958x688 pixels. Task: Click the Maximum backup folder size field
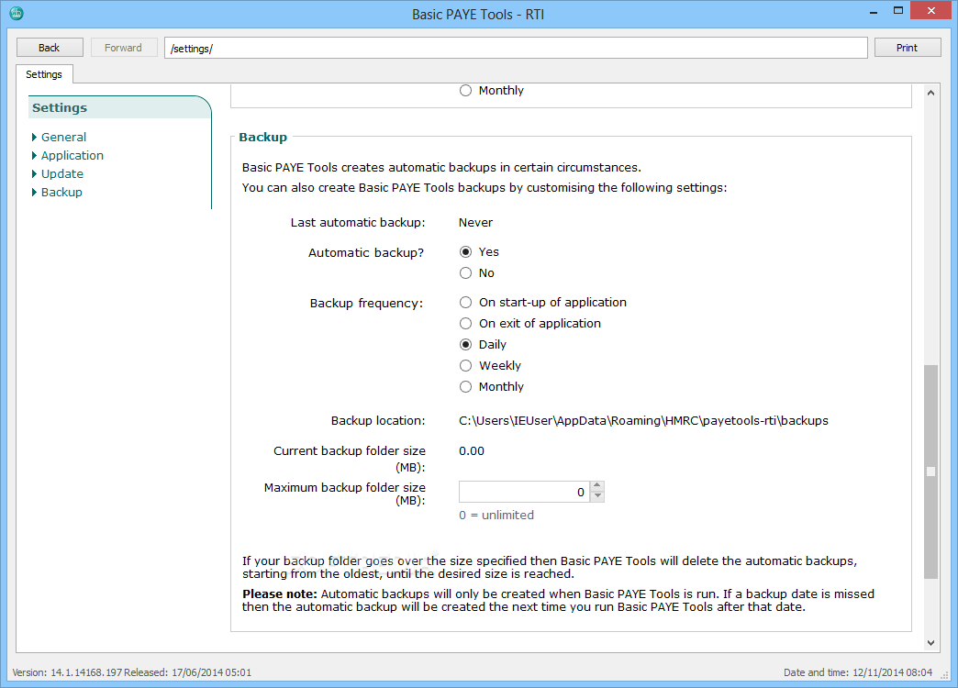525,492
